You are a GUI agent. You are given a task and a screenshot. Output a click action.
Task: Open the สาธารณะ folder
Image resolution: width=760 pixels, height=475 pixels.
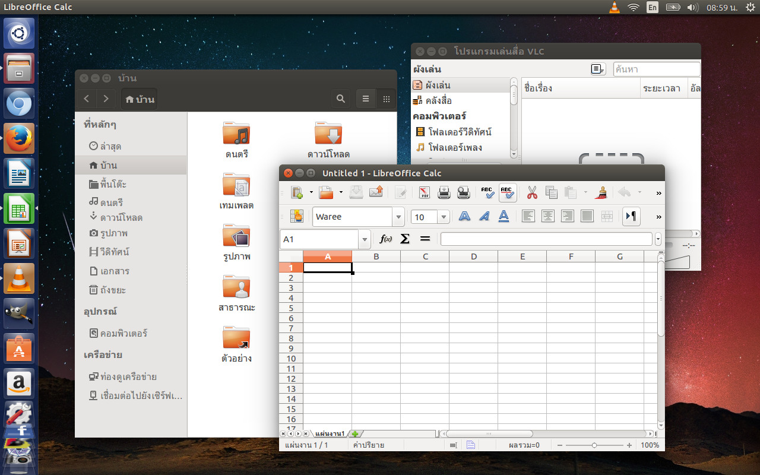coord(236,287)
